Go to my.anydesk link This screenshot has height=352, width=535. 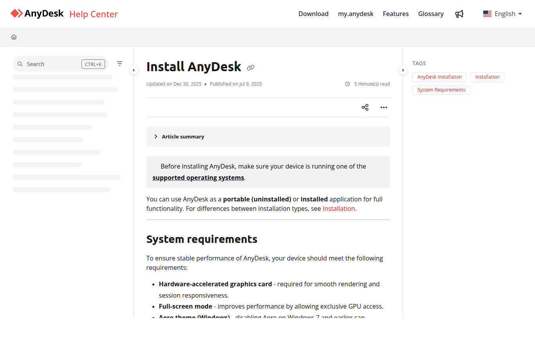point(356,14)
